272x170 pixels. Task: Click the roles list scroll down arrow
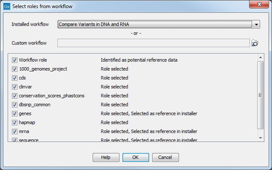[x=261, y=138]
